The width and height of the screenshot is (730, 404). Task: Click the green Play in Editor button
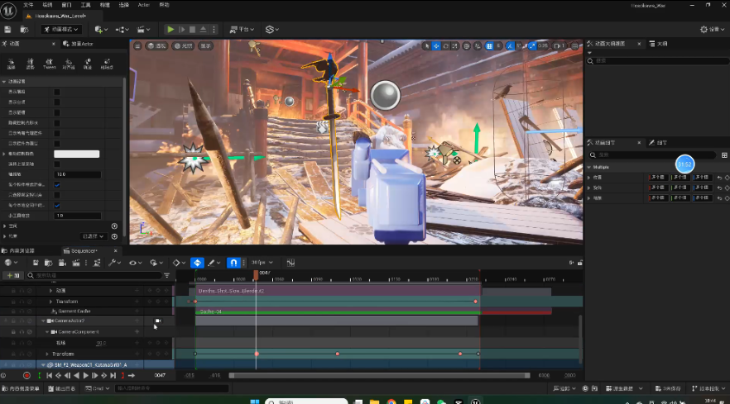tap(170, 29)
